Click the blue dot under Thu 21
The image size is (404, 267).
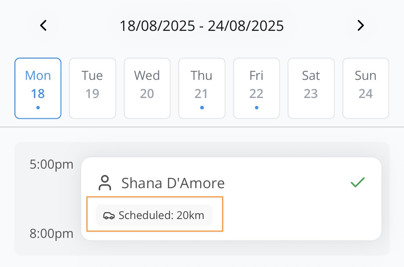pyautogui.click(x=202, y=108)
